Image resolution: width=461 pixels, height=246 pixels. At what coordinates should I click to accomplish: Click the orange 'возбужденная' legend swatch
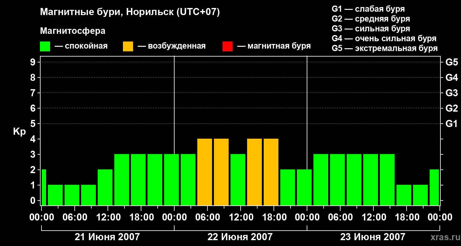point(128,46)
